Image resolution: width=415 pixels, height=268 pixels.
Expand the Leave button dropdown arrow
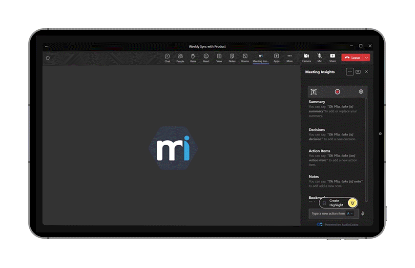pyautogui.click(x=366, y=57)
